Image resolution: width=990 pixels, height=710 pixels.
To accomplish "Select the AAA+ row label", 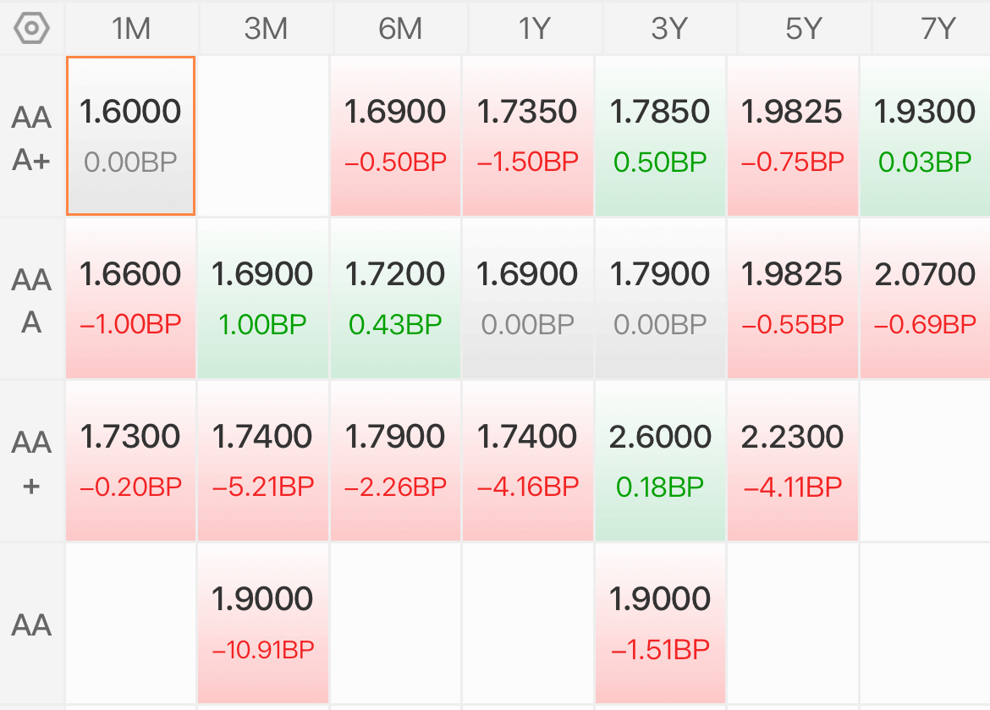I will click(x=31, y=138).
